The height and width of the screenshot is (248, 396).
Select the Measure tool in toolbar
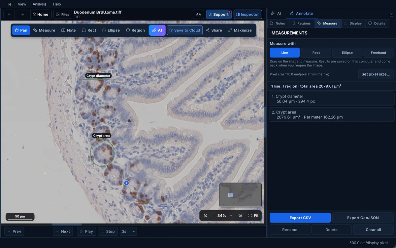click(44, 30)
